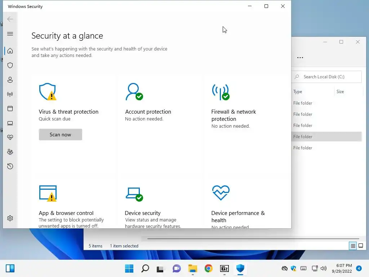The width and height of the screenshot is (369, 277).
Task: Click the Scan now button
Action: point(61,135)
